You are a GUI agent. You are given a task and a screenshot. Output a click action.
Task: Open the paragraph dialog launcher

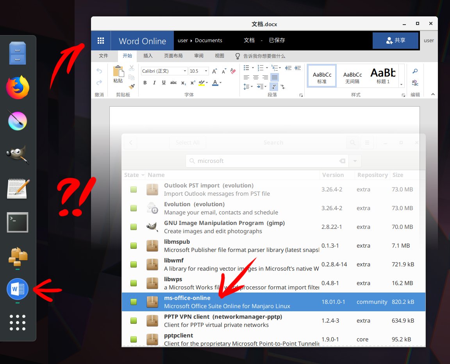pyautogui.click(x=301, y=95)
